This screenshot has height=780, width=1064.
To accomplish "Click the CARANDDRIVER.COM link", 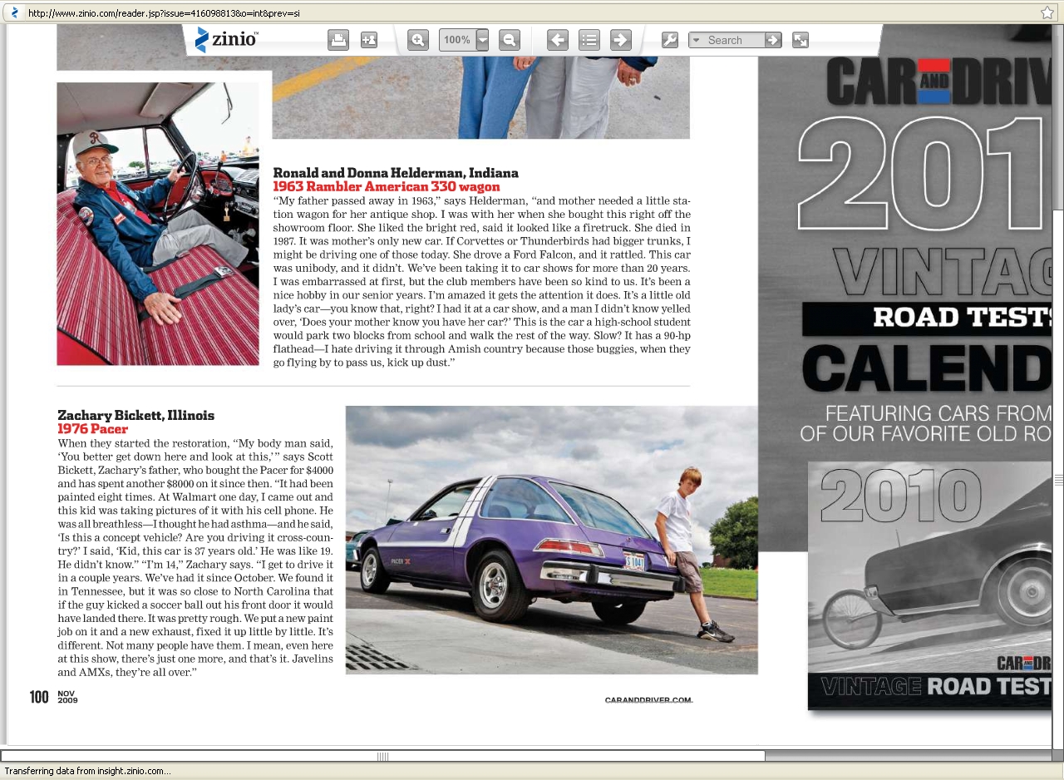I will (648, 700).
